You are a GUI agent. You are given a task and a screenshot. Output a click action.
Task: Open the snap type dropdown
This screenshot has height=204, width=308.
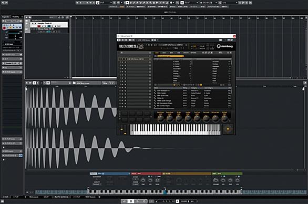point(191,3)
